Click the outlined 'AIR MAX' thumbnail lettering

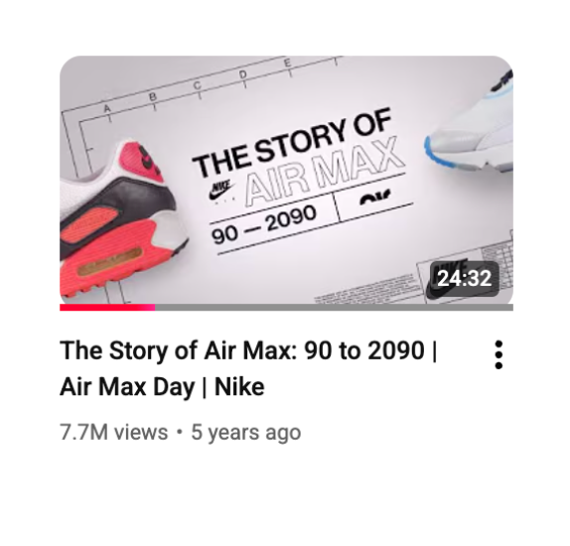click(x=325, y=171)
